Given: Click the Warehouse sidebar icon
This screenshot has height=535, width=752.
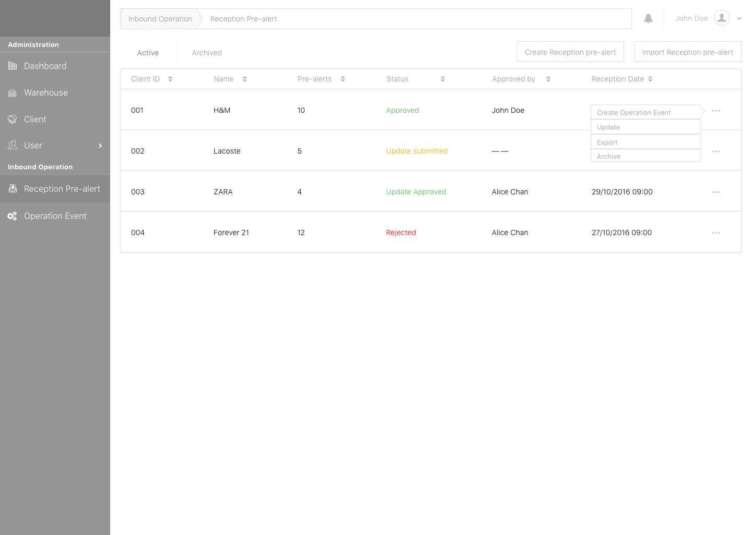Looking at the screenshot, I should click(13, 93).
